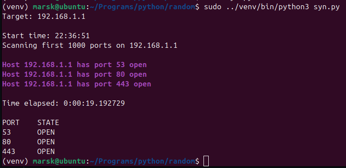Click the port 53 table row number

(x=7, y=132)
